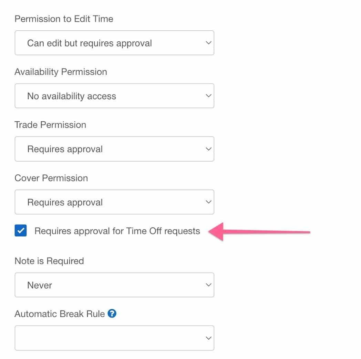Uncheck Requires approval for Time Off requests
The height and width of the screenshot is (359, 361).
coord(20,230)
